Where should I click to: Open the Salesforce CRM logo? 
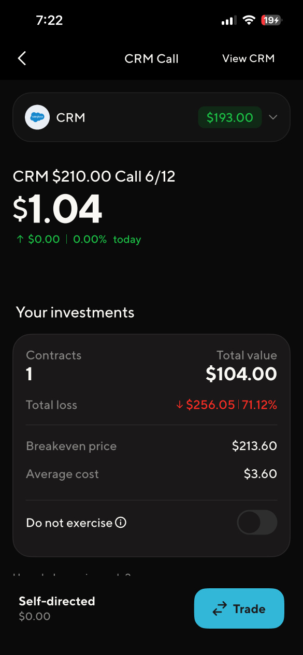point(37,117)
